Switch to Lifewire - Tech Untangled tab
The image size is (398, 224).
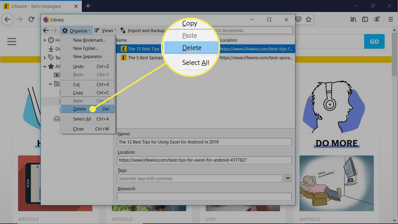(x=41, y=6)
